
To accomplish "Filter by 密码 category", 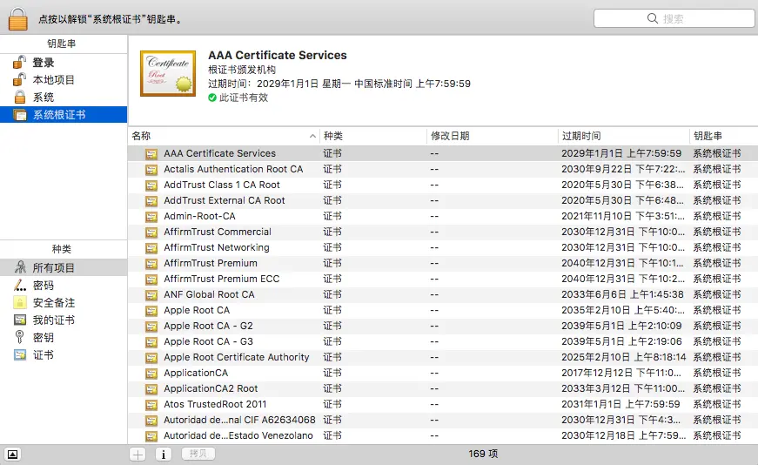I will pyautogui.click(x=64, y=285).
